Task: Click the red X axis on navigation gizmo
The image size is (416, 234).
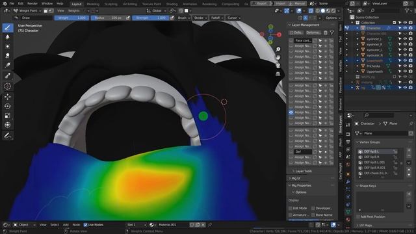Action: pyautogui.click(x=279, y=34)
